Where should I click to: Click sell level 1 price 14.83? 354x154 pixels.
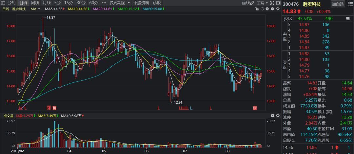[304, 48]
